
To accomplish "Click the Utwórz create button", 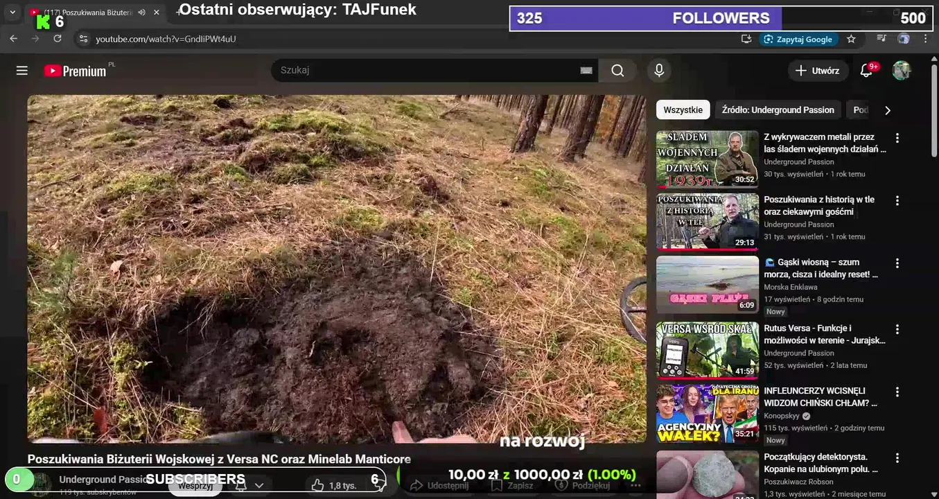I will click(818, 71).
